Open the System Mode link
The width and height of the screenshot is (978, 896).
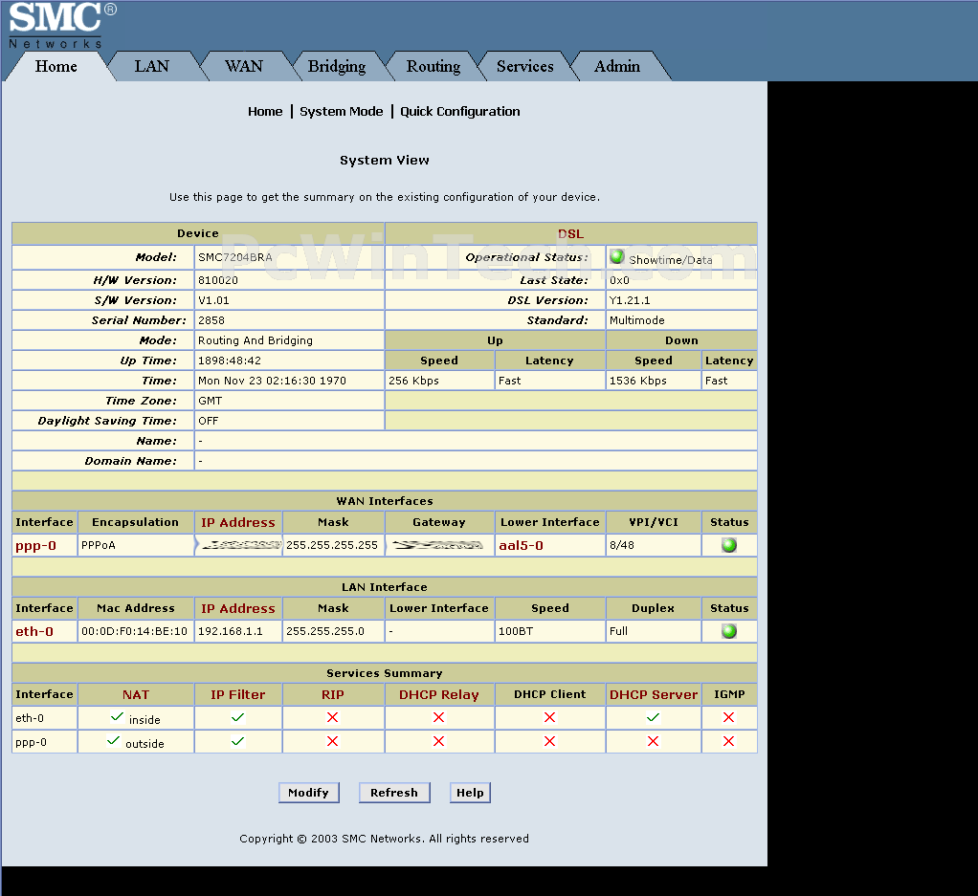pyautogui.click(x=342, y=112)
